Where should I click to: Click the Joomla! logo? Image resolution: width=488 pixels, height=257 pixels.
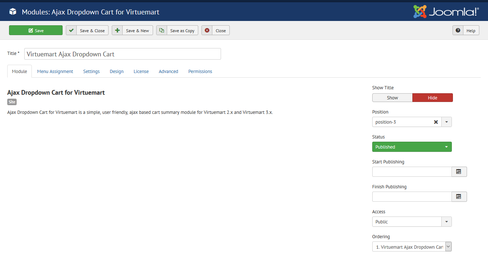point(446,12)
